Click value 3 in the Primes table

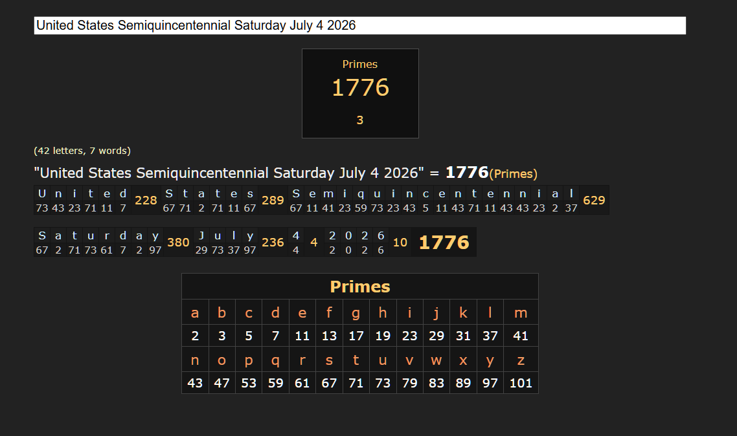click(221, 336)
